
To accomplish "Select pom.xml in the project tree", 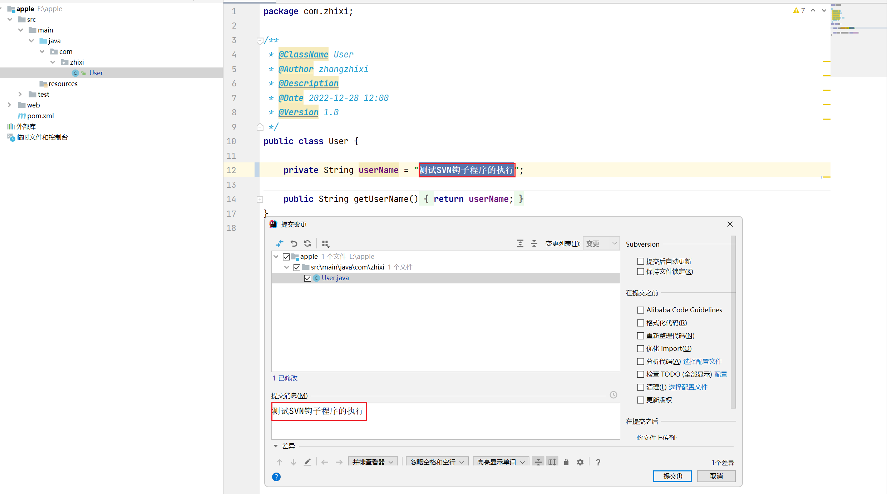I will (x=40, y=116).
